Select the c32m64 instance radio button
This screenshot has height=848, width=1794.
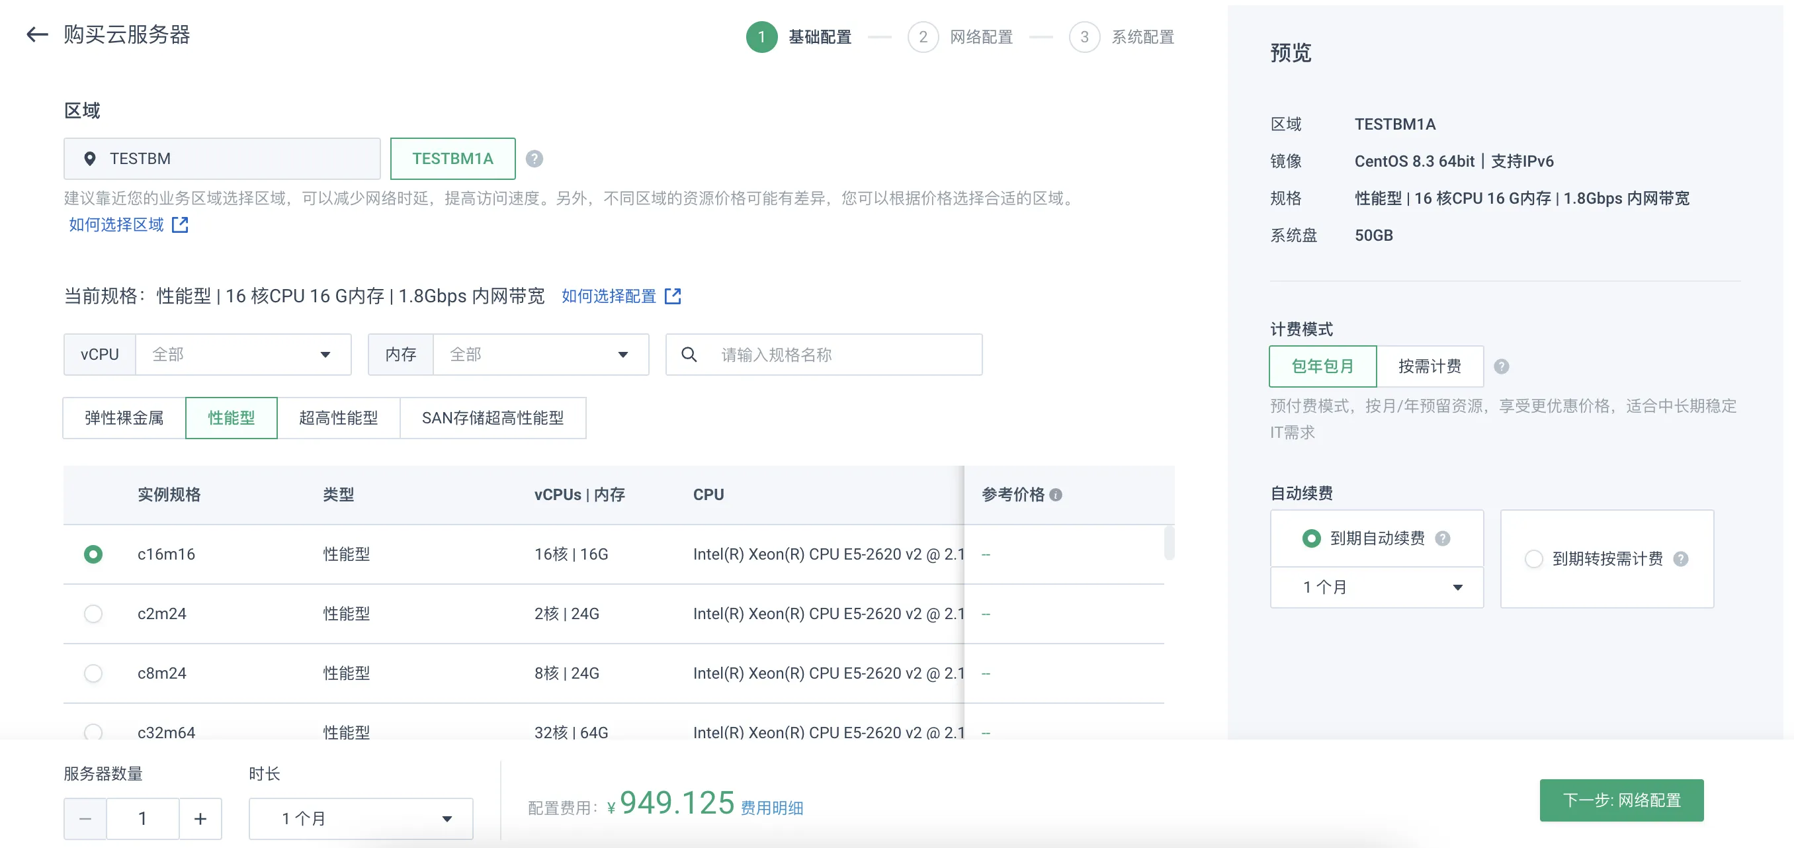coord(93,732)
